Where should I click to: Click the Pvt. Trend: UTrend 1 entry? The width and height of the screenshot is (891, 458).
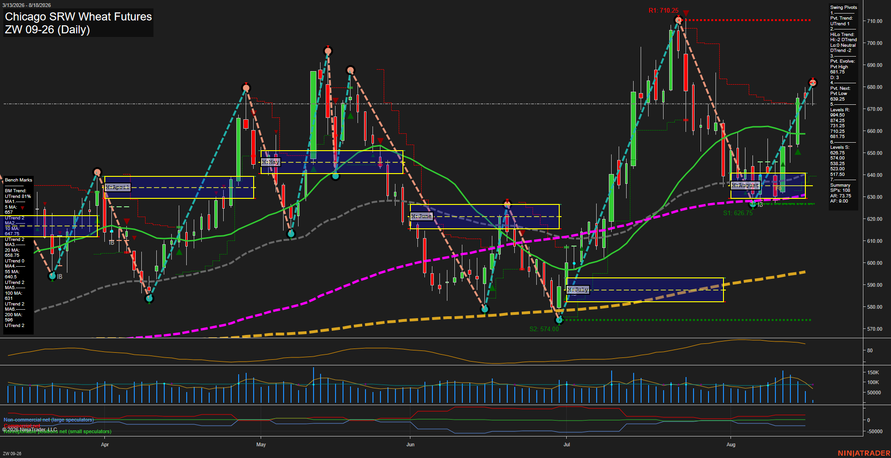(x=841, y=21)
